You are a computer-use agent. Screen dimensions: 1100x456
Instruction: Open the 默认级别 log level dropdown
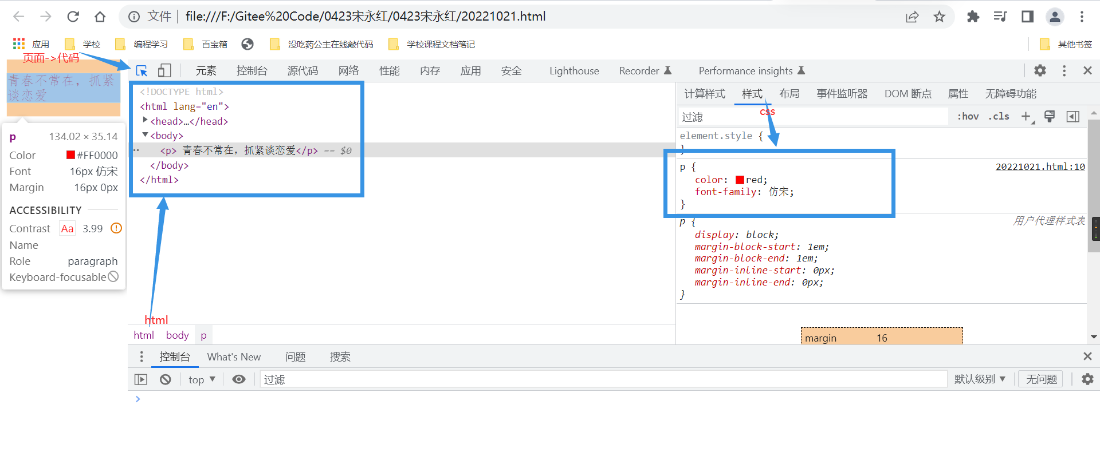pyautogui.click(x=980, y=379)
